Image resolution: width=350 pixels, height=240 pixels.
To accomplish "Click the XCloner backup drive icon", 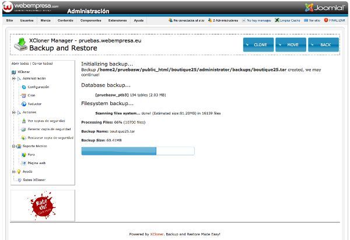I will coord(21,45).
